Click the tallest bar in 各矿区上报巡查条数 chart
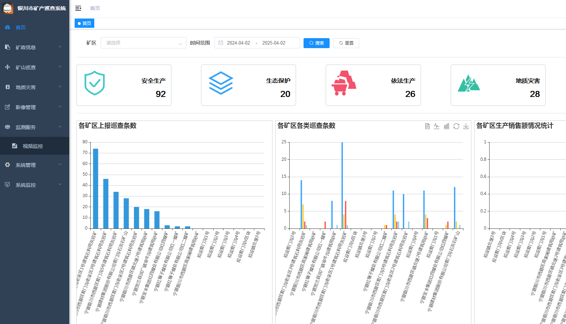The width and height of the screenshot is (566, 324). (x=96, y=188)
